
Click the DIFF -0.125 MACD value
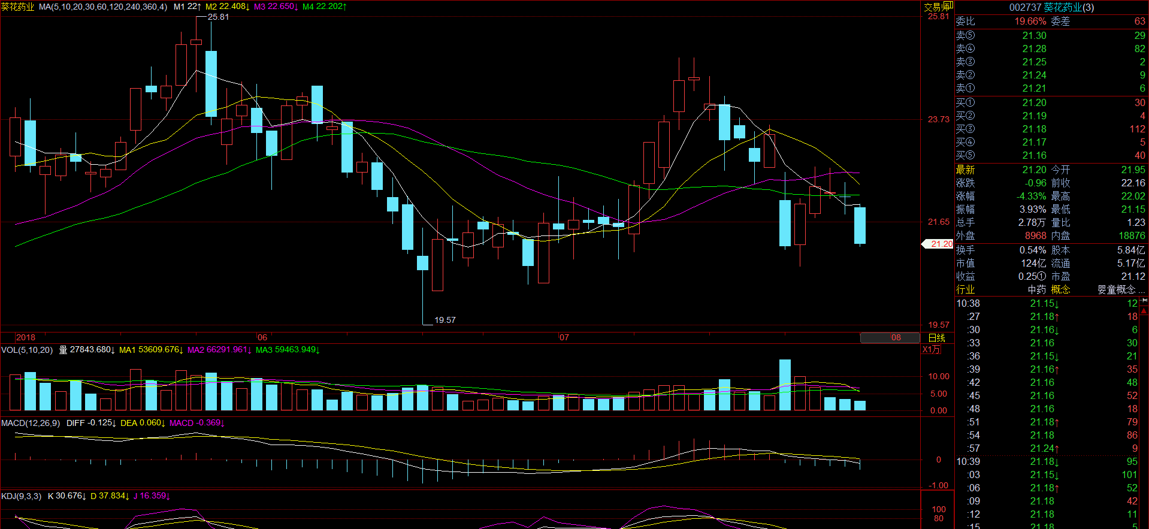91,423
